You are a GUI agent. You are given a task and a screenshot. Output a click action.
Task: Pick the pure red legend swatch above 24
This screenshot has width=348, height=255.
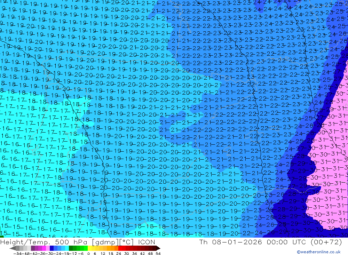tap(120, 248)
